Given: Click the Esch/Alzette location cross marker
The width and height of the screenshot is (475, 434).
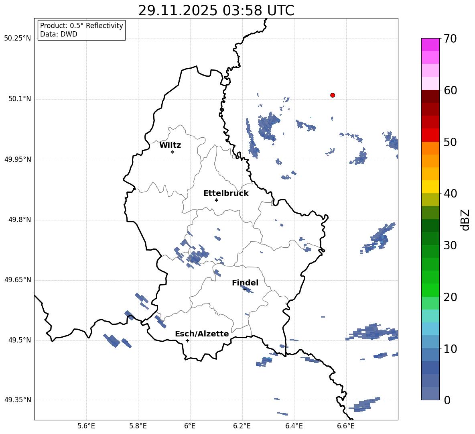Looking at the screenshot, I should pos(187,340).
